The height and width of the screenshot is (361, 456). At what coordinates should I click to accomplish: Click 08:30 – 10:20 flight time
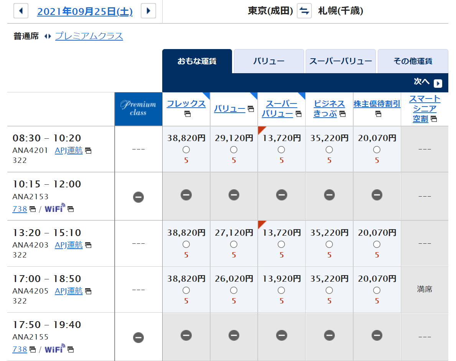(x=47, y=138)
